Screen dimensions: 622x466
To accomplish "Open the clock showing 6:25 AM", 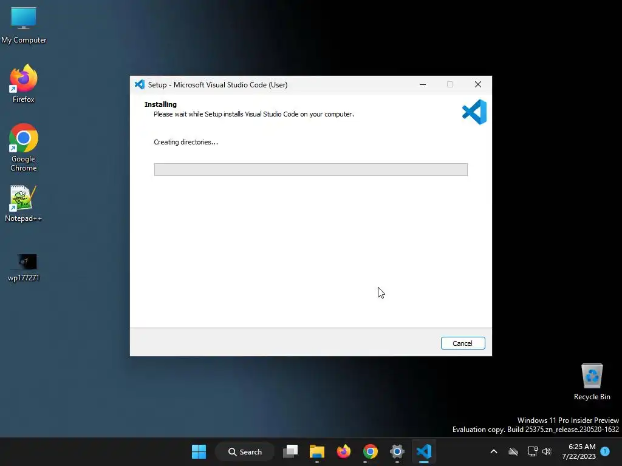I will [x=579, y=451].
